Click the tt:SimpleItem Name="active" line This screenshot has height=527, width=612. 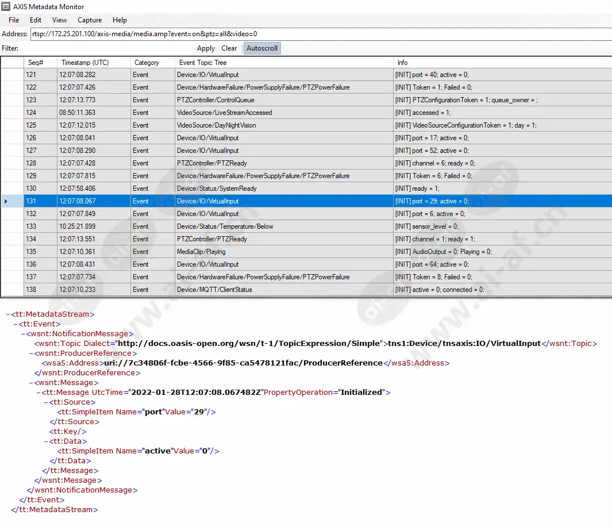138,451
